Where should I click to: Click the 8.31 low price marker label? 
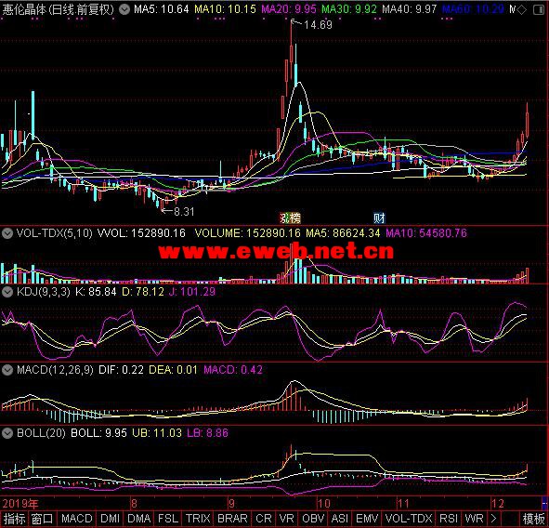click(x=184, y=212)
